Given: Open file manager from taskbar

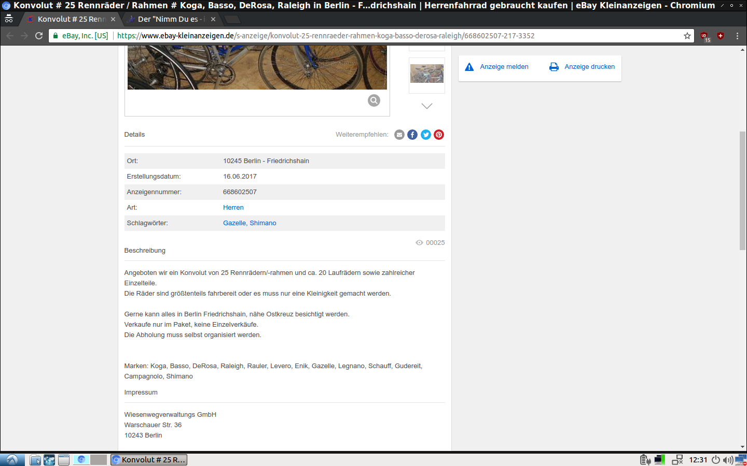Looking at the screenshot, I should click(x=35, y=460).
